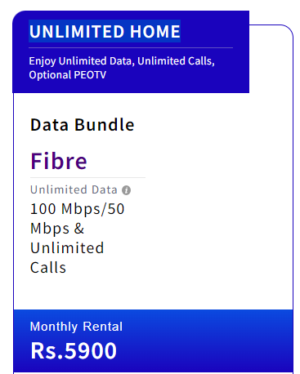The height and width of the screenshot is (374, 300).
Task: Click the word HOME in the title
Action: 154,31
